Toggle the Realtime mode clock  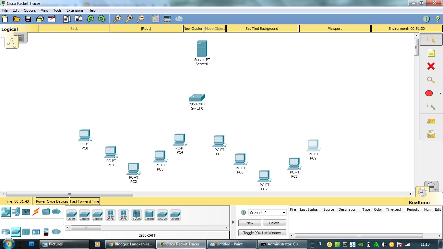(x=422, y=192)
